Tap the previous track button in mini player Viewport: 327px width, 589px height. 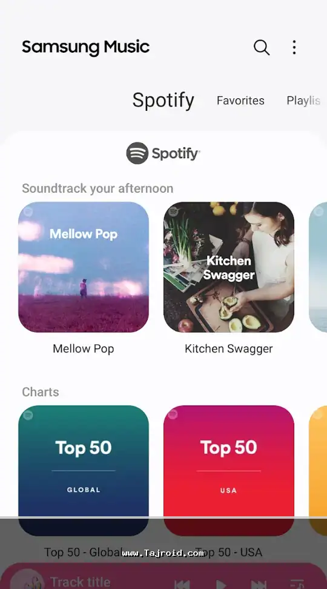tap(182, 584)
